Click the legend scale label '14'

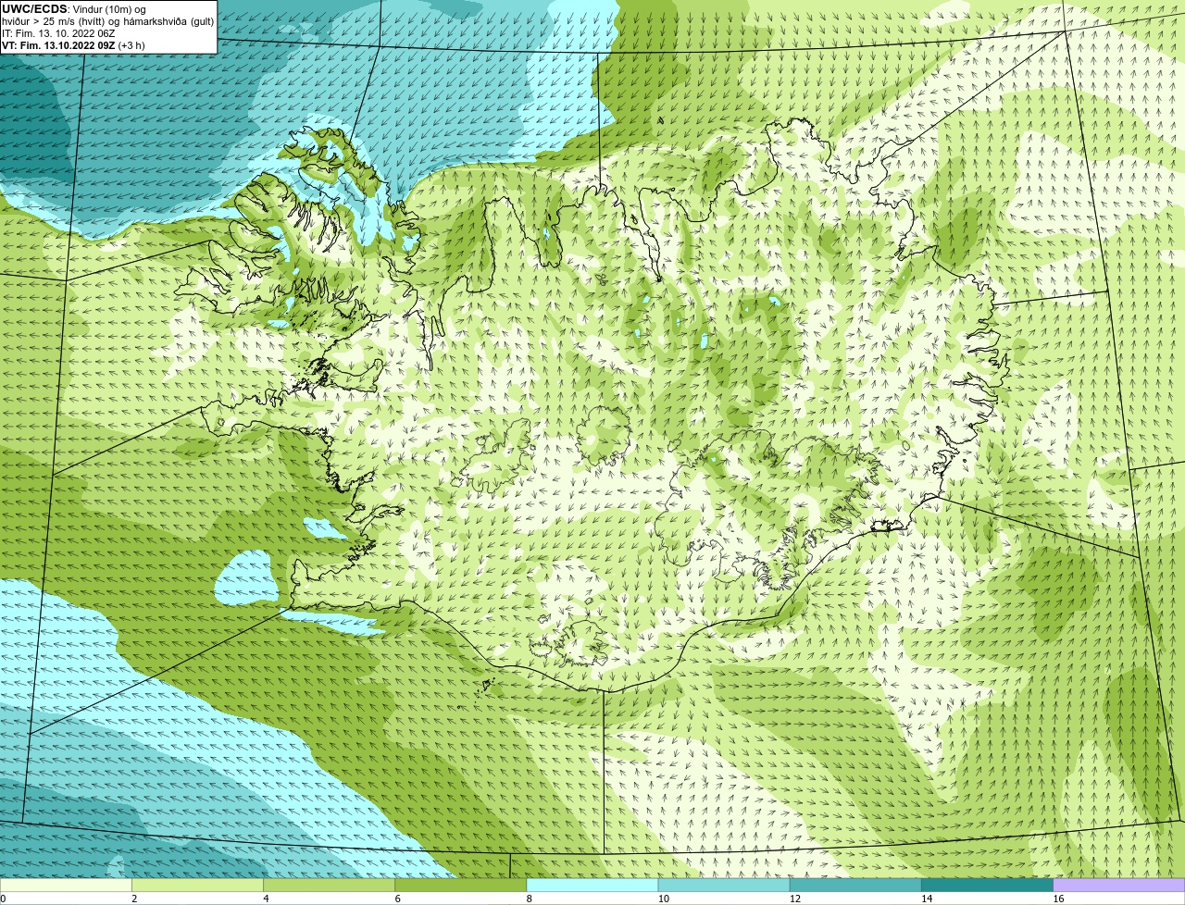coord(927,899)
